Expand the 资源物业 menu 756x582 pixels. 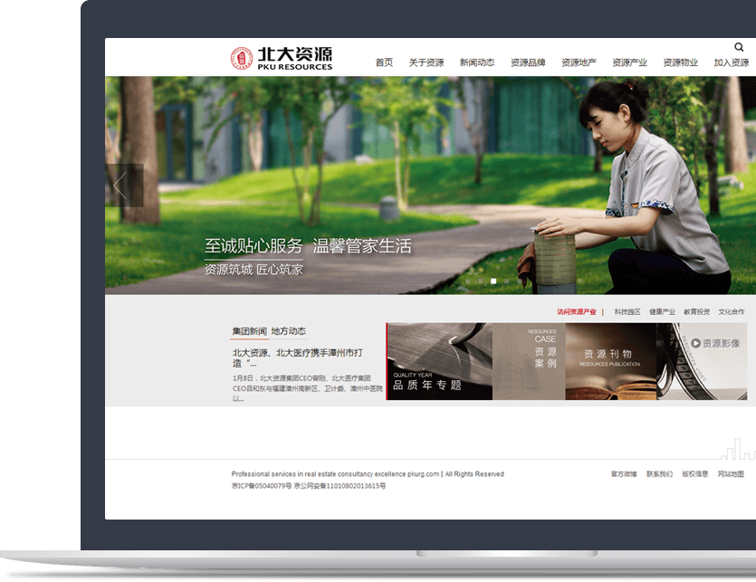pos(680,62)
